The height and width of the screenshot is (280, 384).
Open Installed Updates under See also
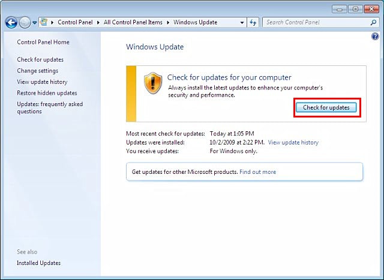[38, 263]
